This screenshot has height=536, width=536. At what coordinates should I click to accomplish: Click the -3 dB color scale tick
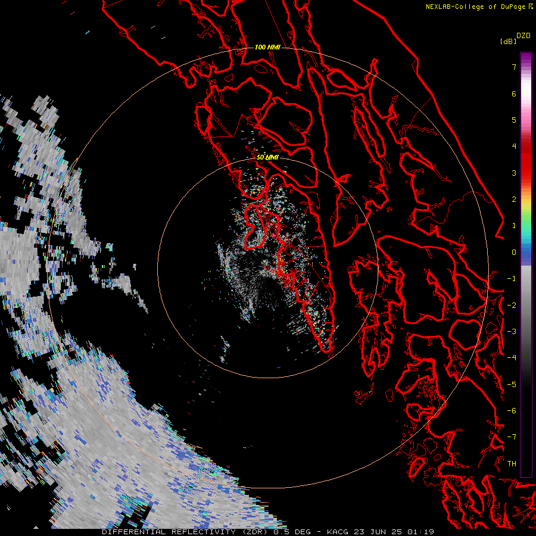(512, 332)
